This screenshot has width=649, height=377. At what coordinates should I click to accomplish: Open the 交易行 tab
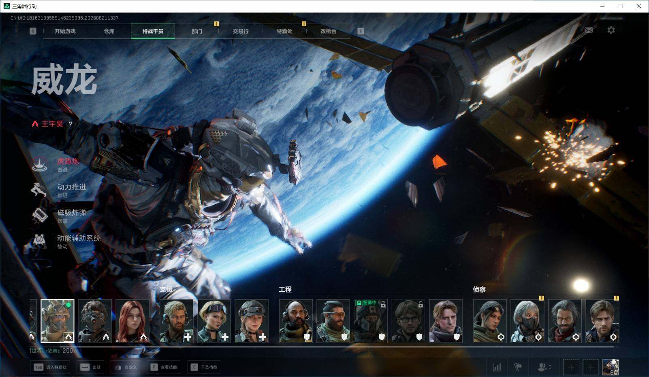click(241, 31)
